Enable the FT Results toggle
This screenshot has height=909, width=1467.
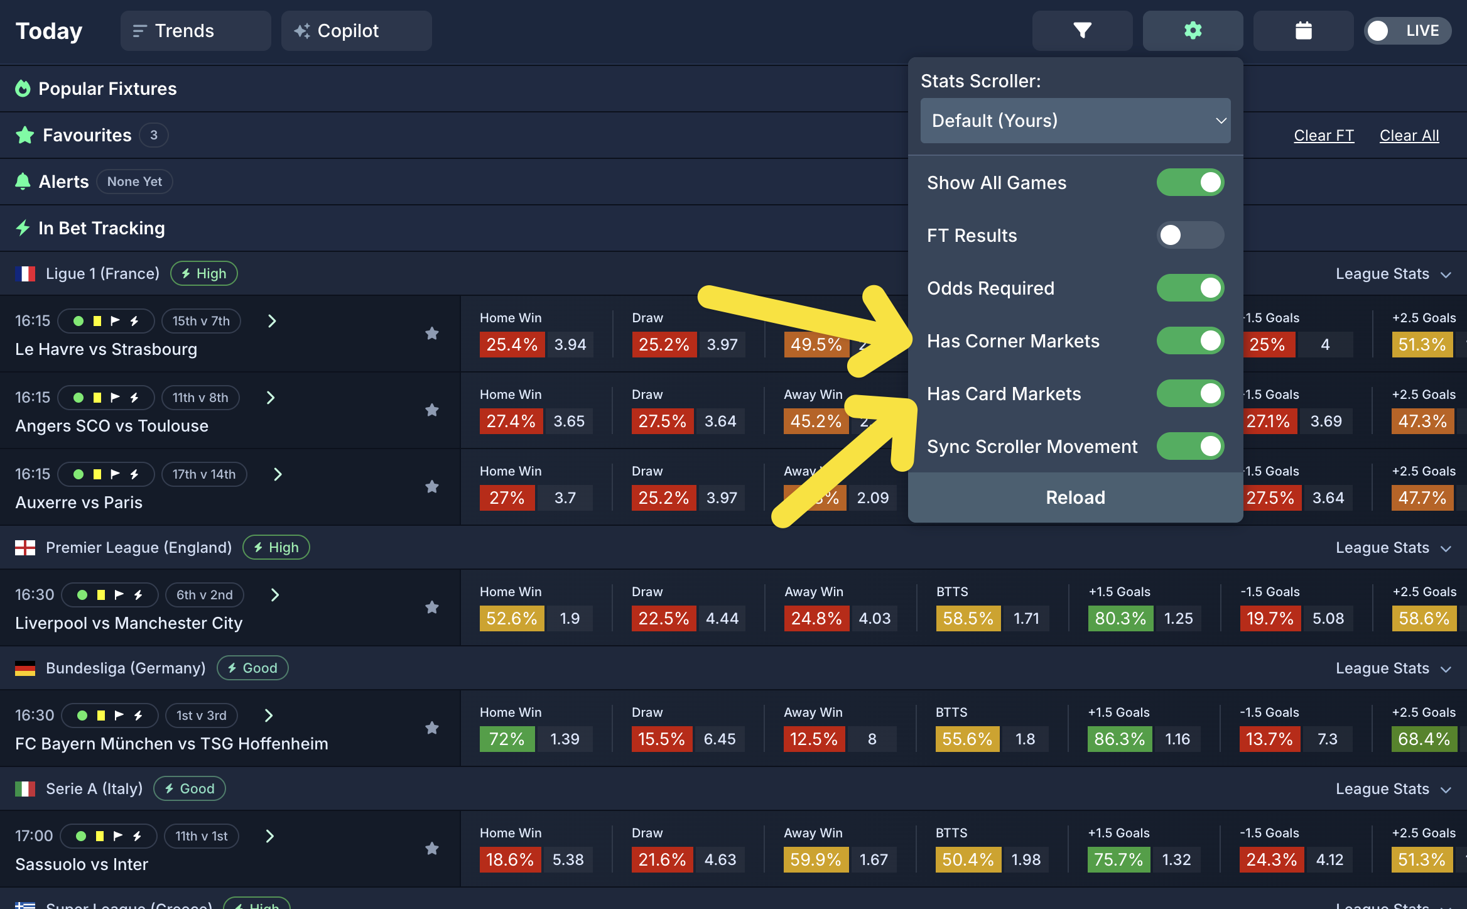tap(1189, 236)
